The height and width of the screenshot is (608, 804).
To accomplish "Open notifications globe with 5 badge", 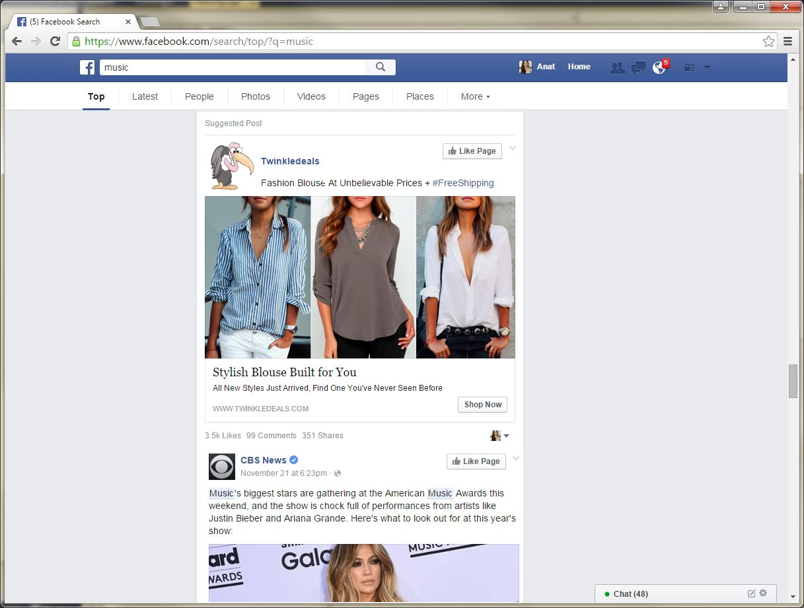I will point(659,67).
